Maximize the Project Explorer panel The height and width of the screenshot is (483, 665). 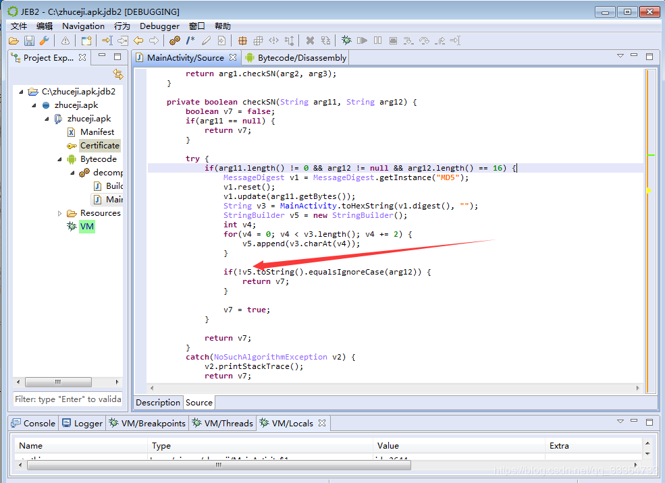tap(117, 57)
